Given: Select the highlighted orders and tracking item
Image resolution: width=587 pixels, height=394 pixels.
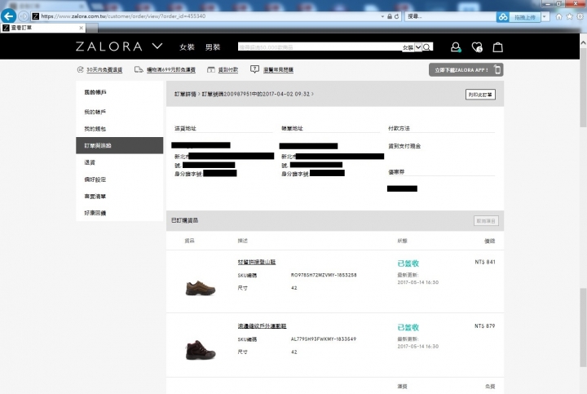Looking at the screenshot, I should pos(119,145).
